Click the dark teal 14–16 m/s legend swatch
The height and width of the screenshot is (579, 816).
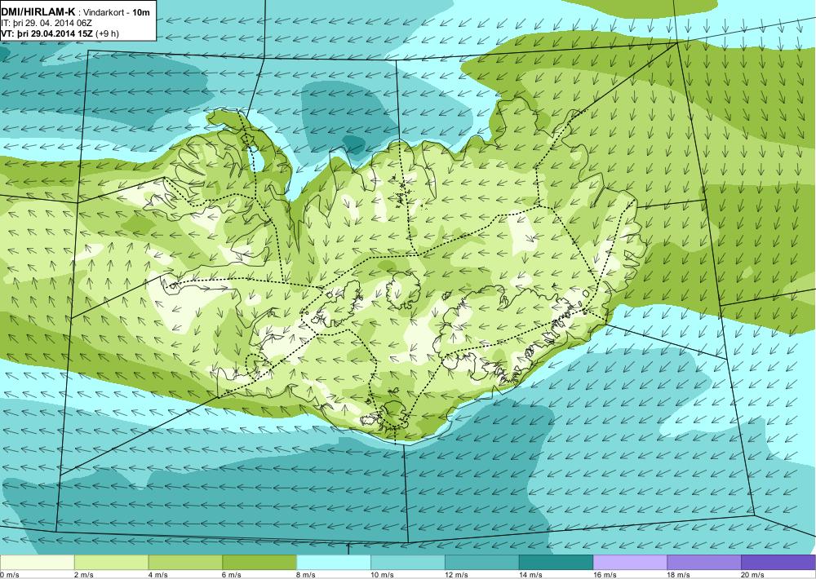tap(556, 563)
